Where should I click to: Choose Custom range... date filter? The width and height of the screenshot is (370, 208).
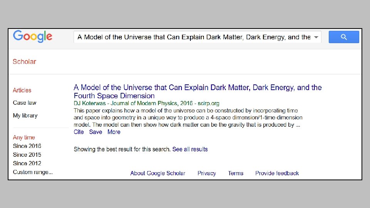tap(33, 172)
